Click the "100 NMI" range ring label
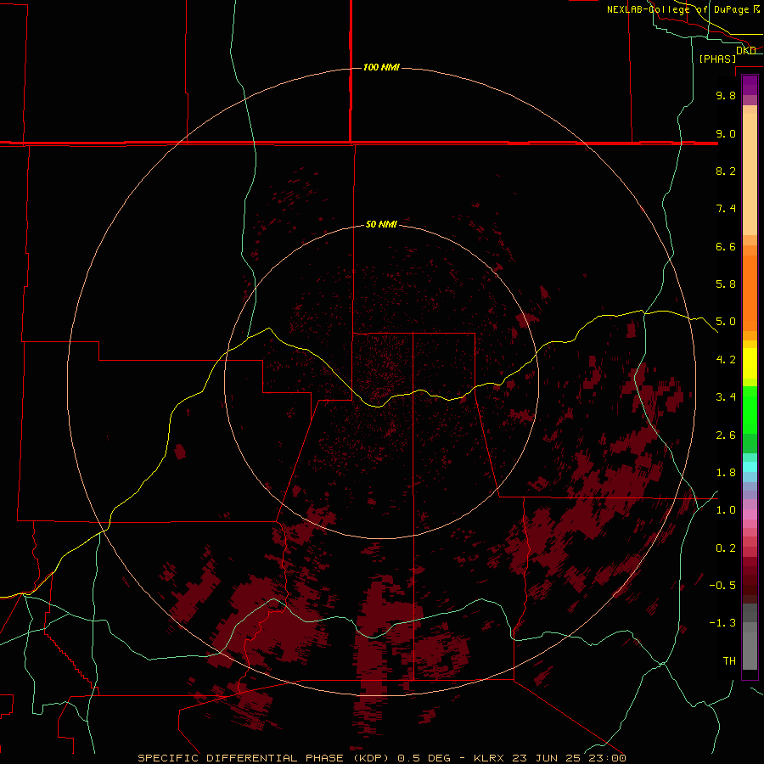The image size is (764, 764). coord(381,67)
